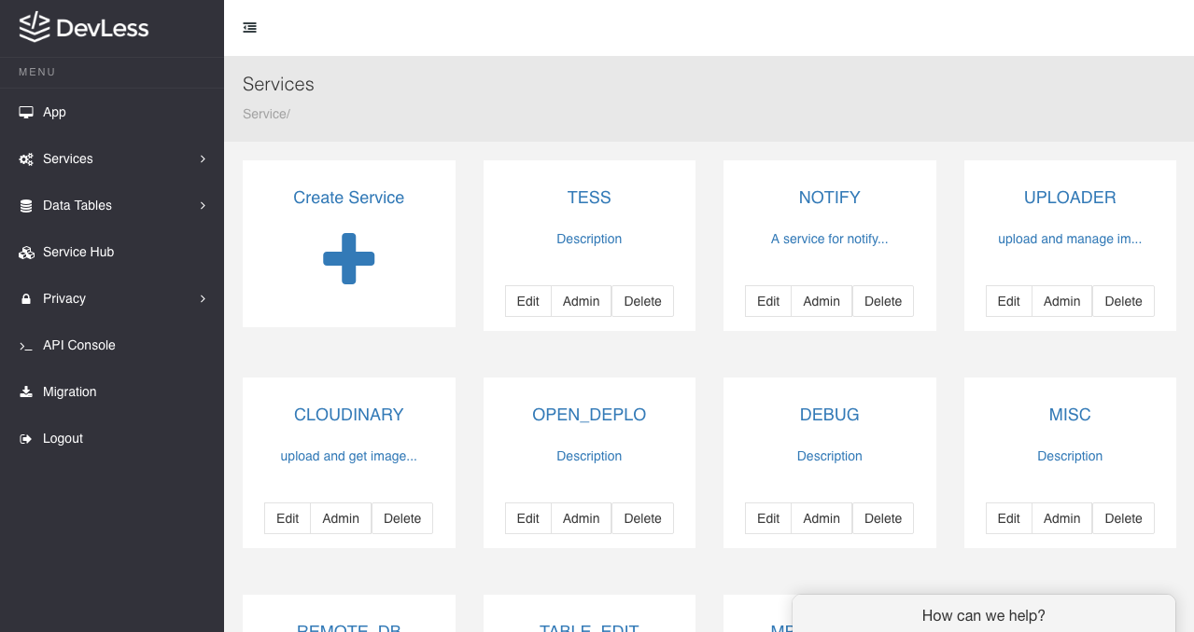Click the Logout sign-out icon
Image resolution: width=1194 pixels, height=632 pixels.
click(26, 438)
